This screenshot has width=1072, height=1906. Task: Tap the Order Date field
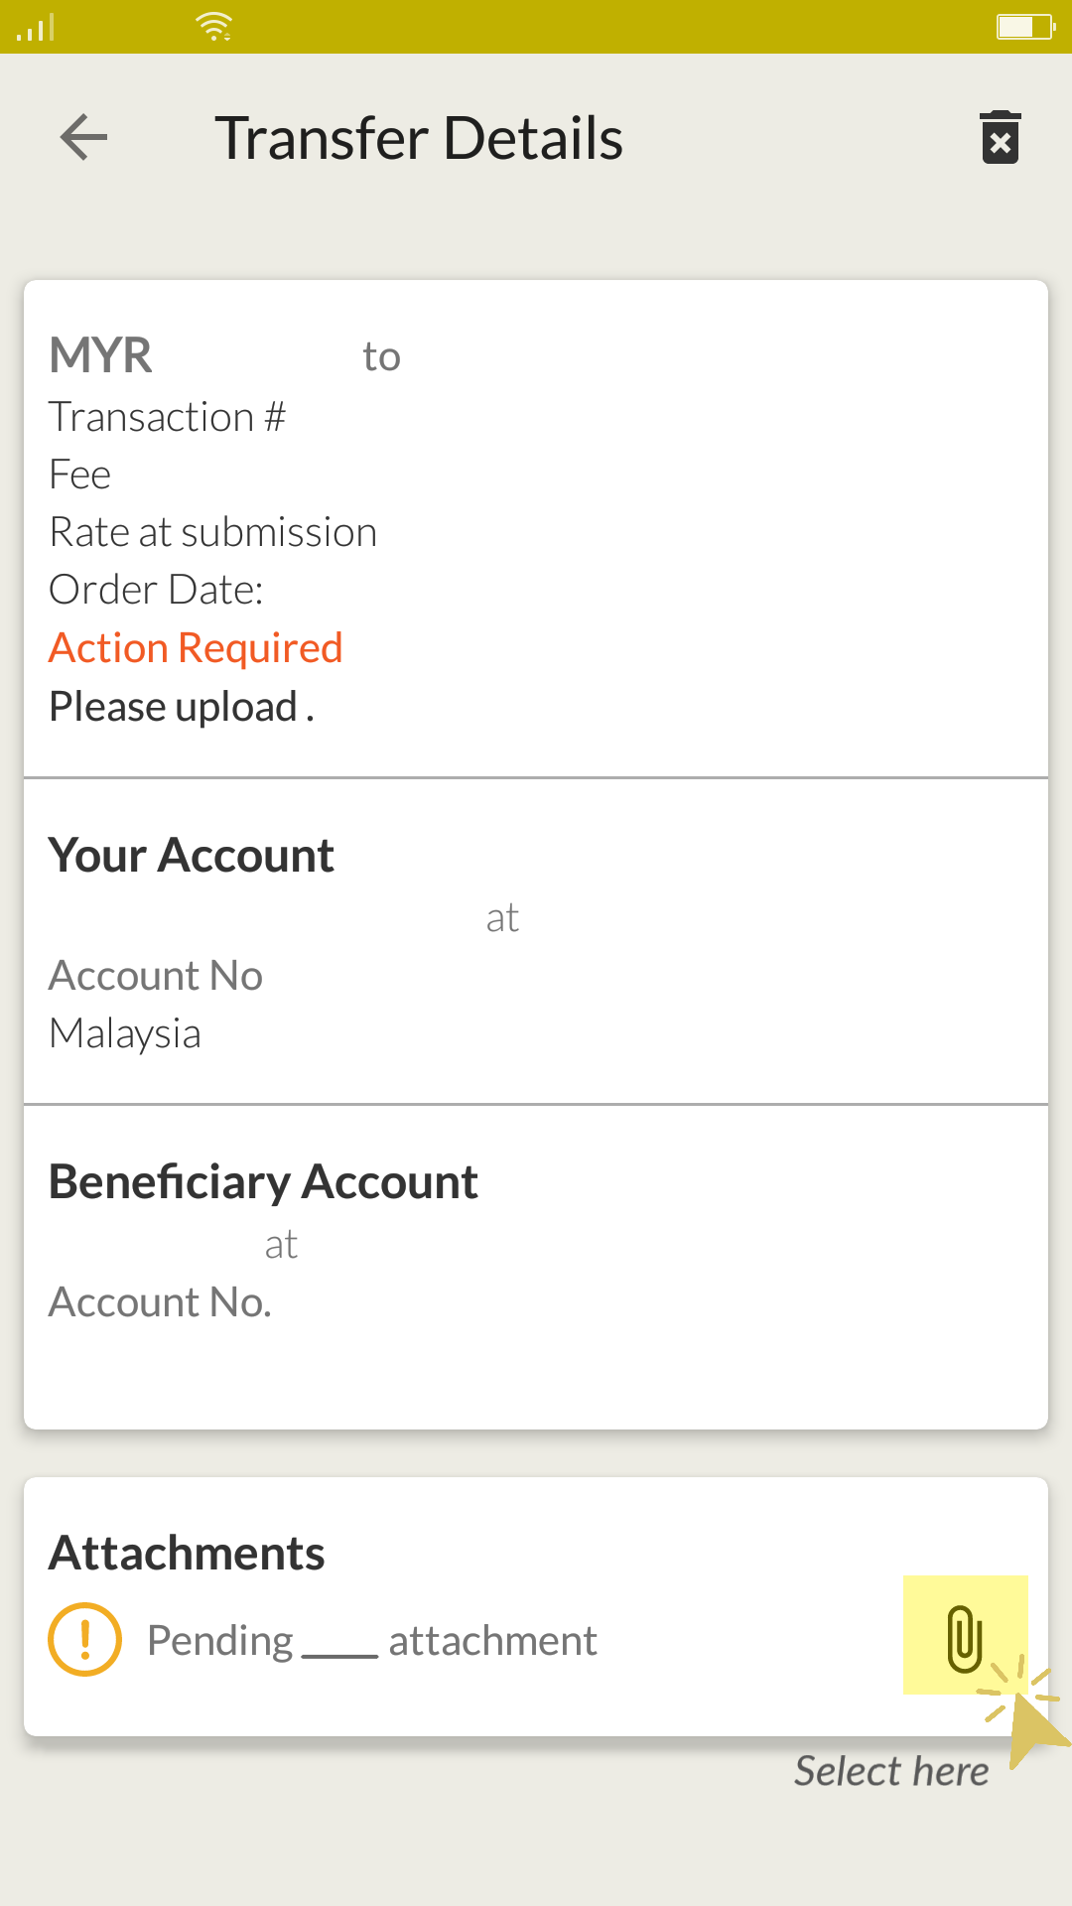[156, 590]
